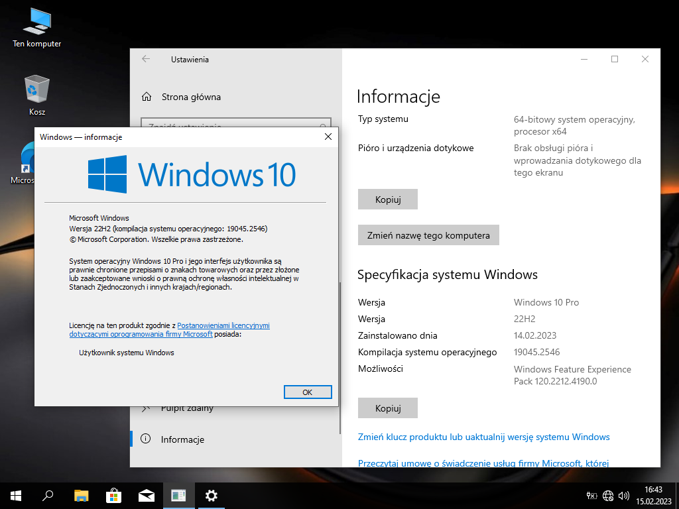Open taskbar search magnifier icon

(48, 495)
